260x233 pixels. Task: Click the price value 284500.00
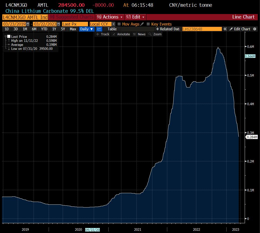(x=71, y=5)
